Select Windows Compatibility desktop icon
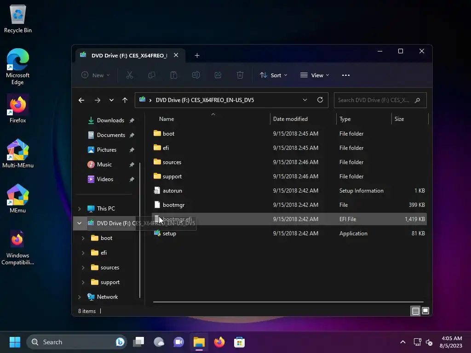The height and width of the screenshot is (353, 471). point(18,247)
